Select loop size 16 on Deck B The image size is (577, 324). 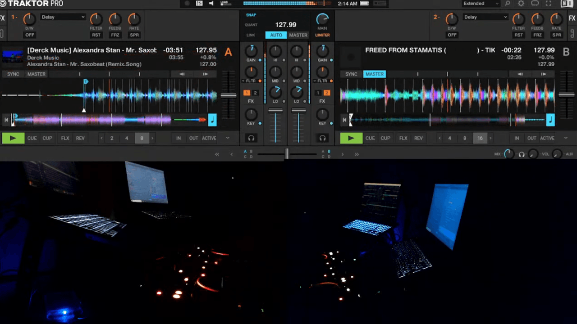[480, 138]
